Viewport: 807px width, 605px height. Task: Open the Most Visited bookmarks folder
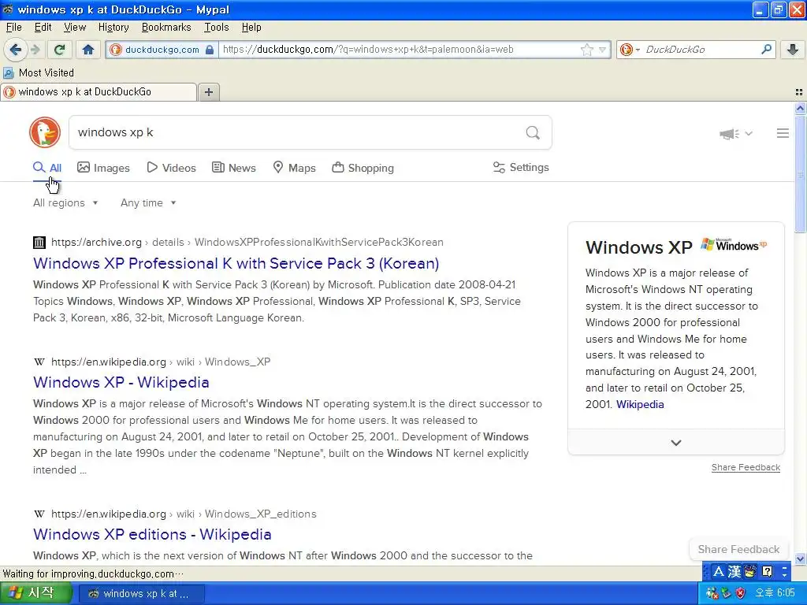[x=39, y=72]
